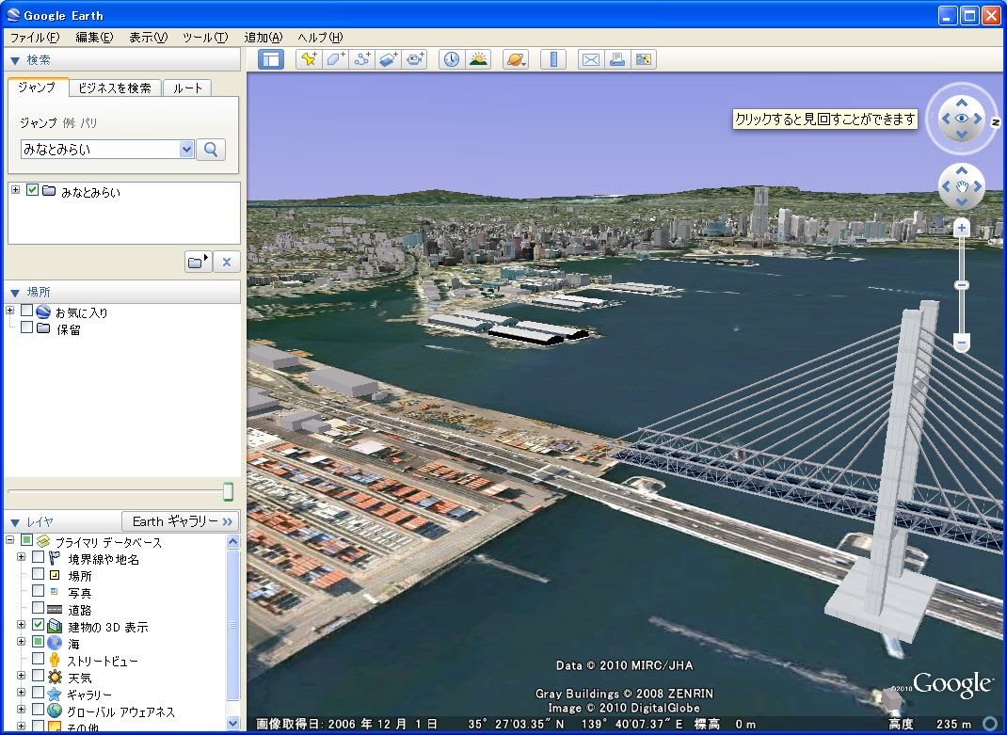Enable the ストリートビュー layer checkbox
This screenshot has height=735, width=1007.
39,661
